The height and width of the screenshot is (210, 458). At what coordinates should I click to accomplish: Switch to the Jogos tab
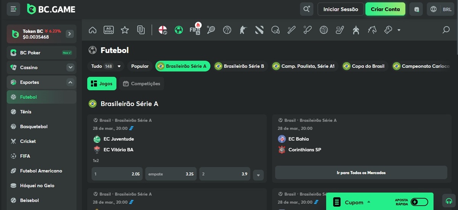coord(102,84)
